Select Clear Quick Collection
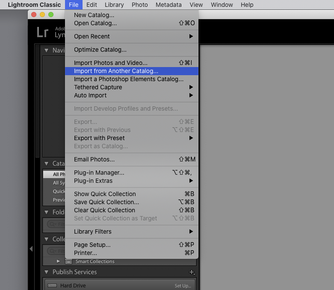334x290 pixels. pyautogui.click(x=132, y=210)
